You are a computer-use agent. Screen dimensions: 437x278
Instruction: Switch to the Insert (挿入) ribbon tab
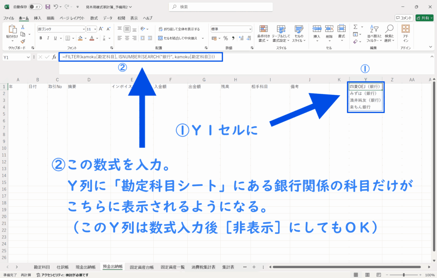coord(38,18)
